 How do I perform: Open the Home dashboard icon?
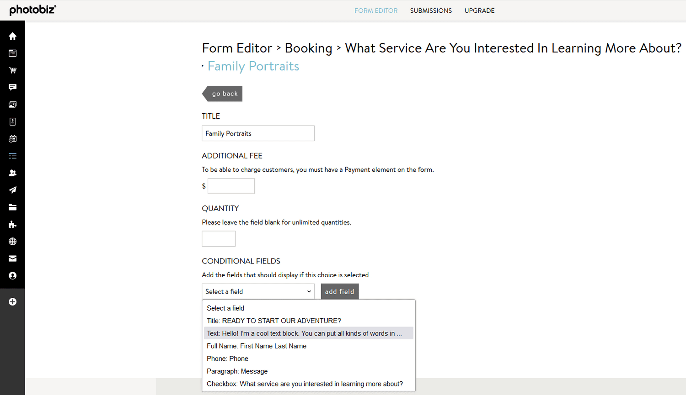[12, 36]
